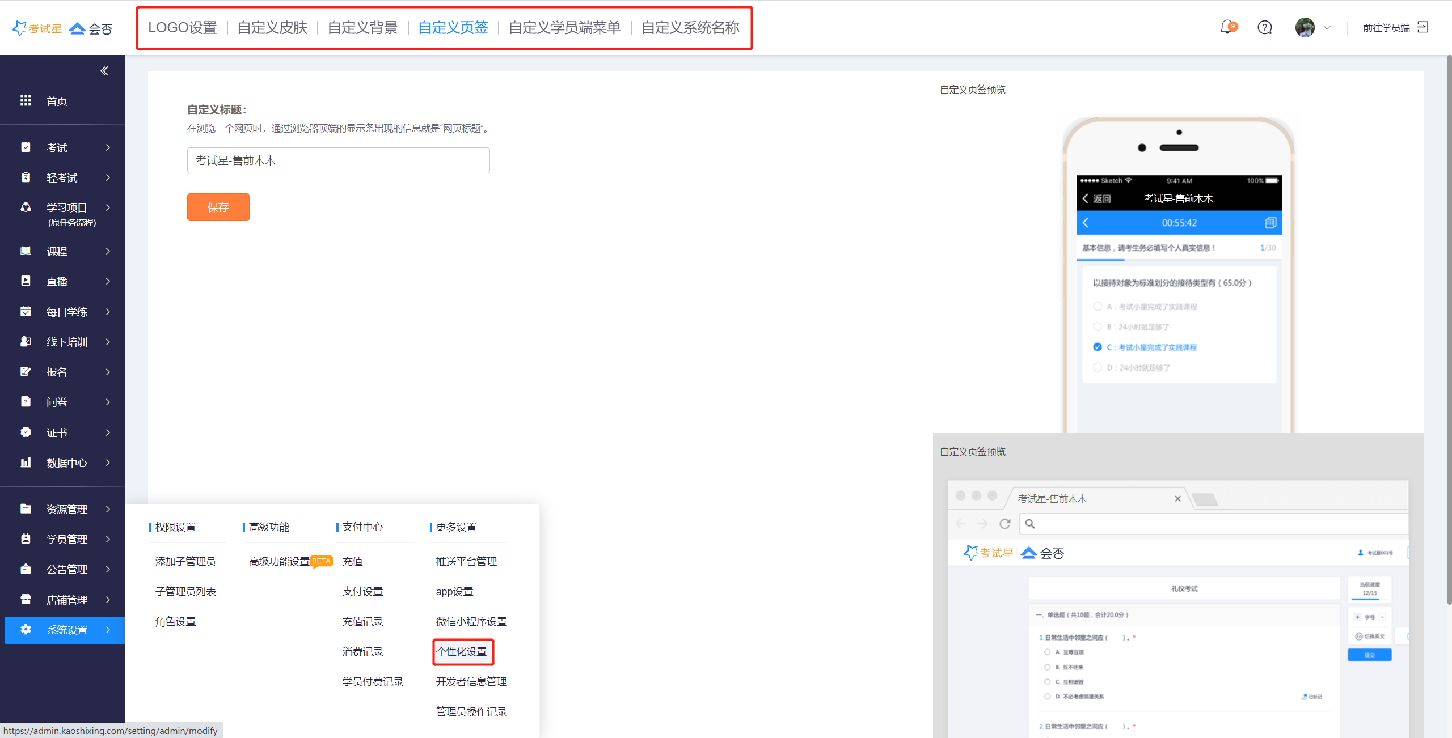1452x738 pixels.
Task: Select option B 互不往来 in browser preview
Action: [x=1047, y=667]
